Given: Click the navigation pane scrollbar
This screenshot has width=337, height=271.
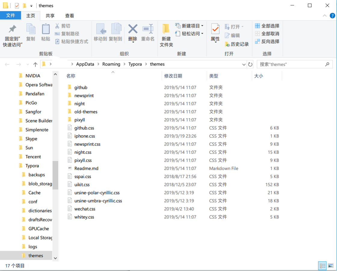Looking at the screenshot, I should point(55,175).
